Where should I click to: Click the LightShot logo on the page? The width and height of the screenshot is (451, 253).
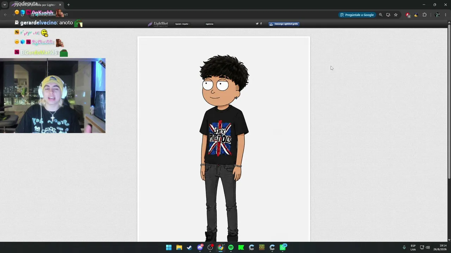pos(158,24)
